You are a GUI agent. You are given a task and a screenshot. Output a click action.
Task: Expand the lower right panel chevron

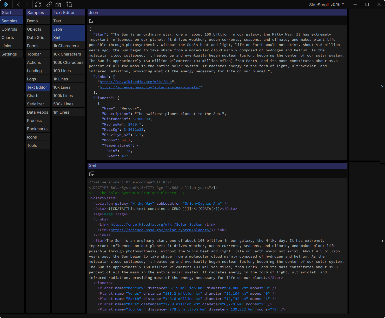pos(382,241)
